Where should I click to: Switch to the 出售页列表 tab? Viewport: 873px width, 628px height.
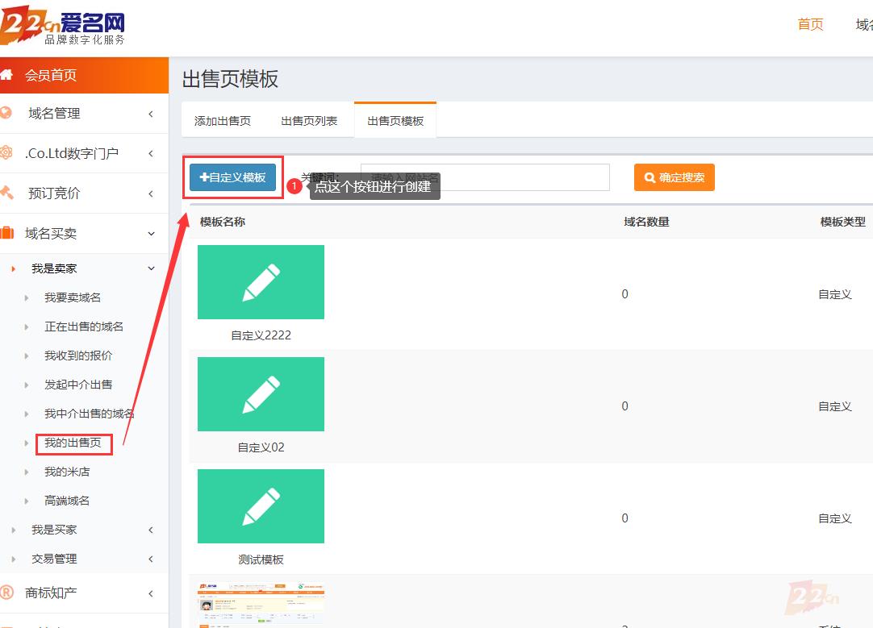coord(309,121)
